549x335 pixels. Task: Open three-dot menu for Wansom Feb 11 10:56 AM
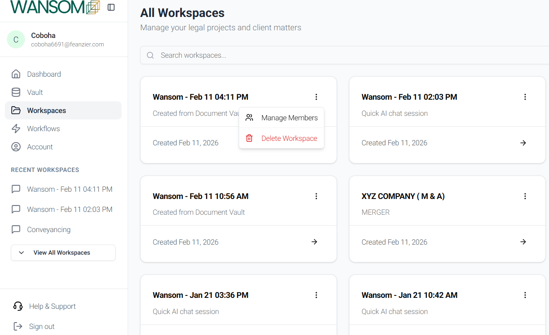[x=316, y=196]
